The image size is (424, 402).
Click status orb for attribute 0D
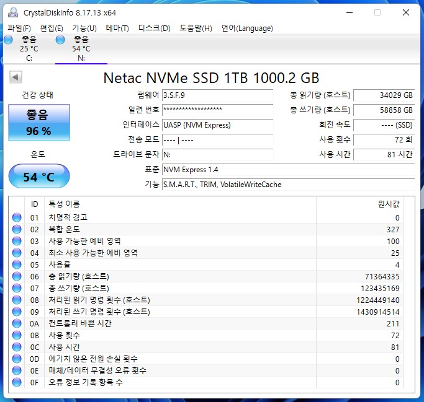click(17, 359)
